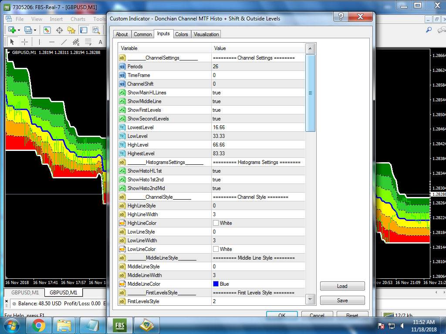
Task: Select the Fibonacci retracement tool
Action: (x=88, y=42)
